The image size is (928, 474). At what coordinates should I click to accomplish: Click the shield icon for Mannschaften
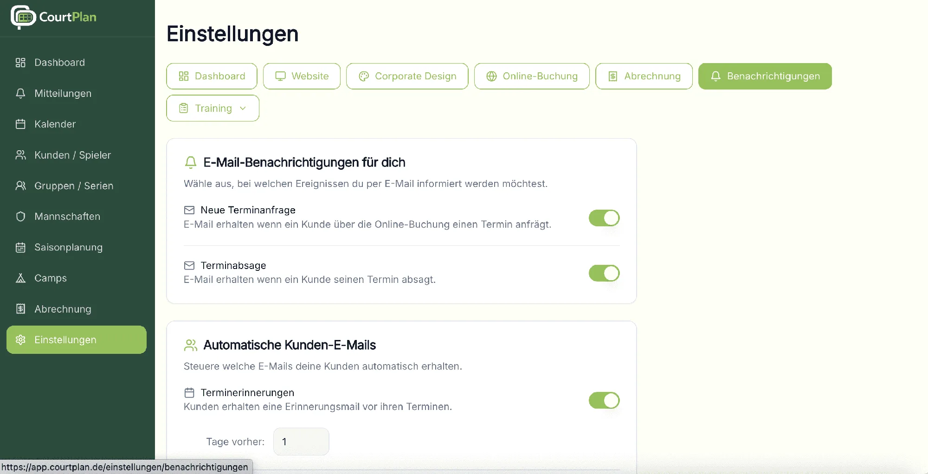coord(20,217)
